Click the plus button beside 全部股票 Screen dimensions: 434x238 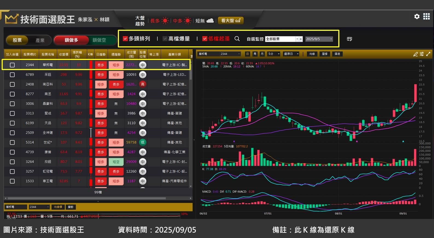point(301,39)
